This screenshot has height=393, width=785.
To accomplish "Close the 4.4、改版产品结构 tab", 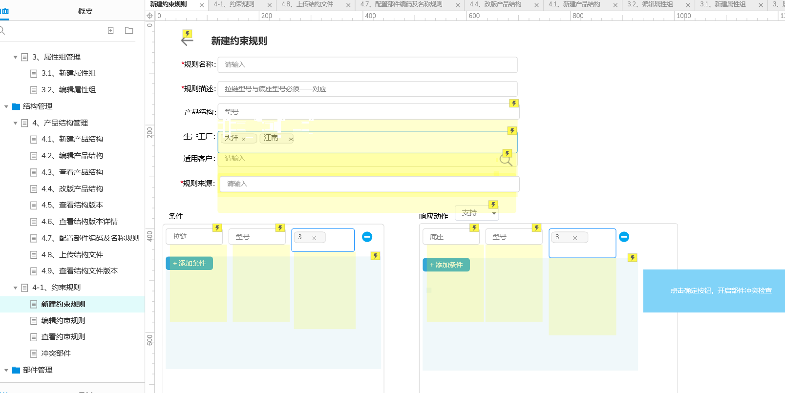I will (536, 5).
